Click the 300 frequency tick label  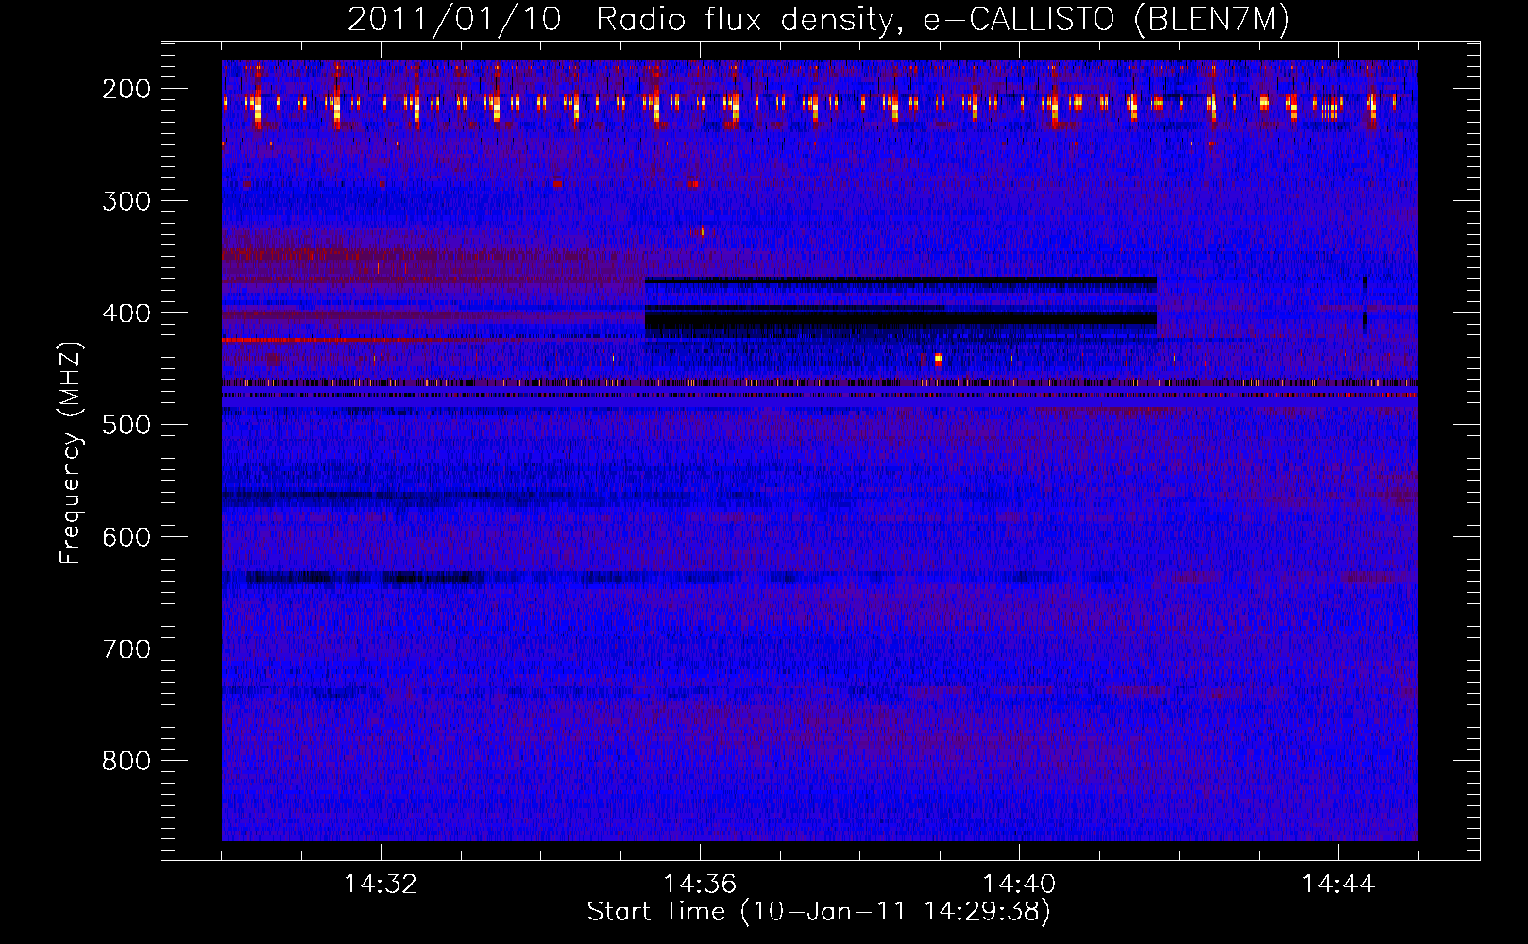pos(127,201)
